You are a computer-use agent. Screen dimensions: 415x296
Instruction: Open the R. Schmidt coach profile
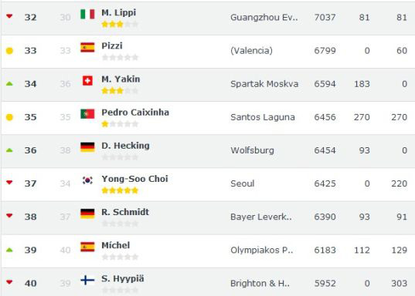[x=125, y=212]
